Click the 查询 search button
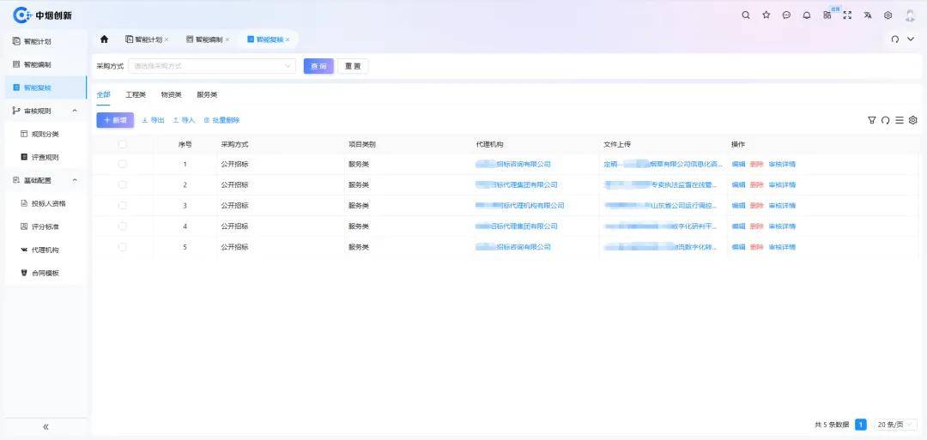This screenshot has height=440, width=927. [x=318, y=66]
